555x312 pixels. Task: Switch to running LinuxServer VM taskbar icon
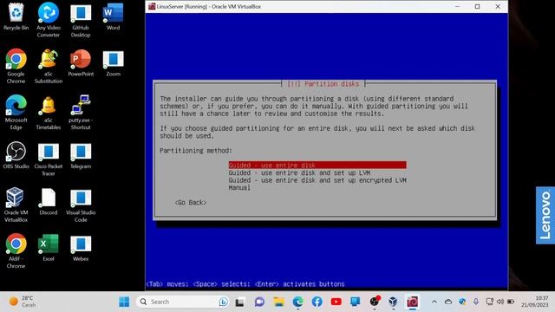click(x=412, y=302)
